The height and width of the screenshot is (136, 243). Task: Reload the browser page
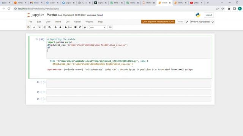coord(9,9)
